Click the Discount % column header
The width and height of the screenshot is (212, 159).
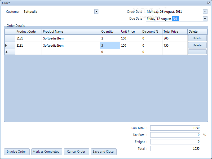point(152,32)
